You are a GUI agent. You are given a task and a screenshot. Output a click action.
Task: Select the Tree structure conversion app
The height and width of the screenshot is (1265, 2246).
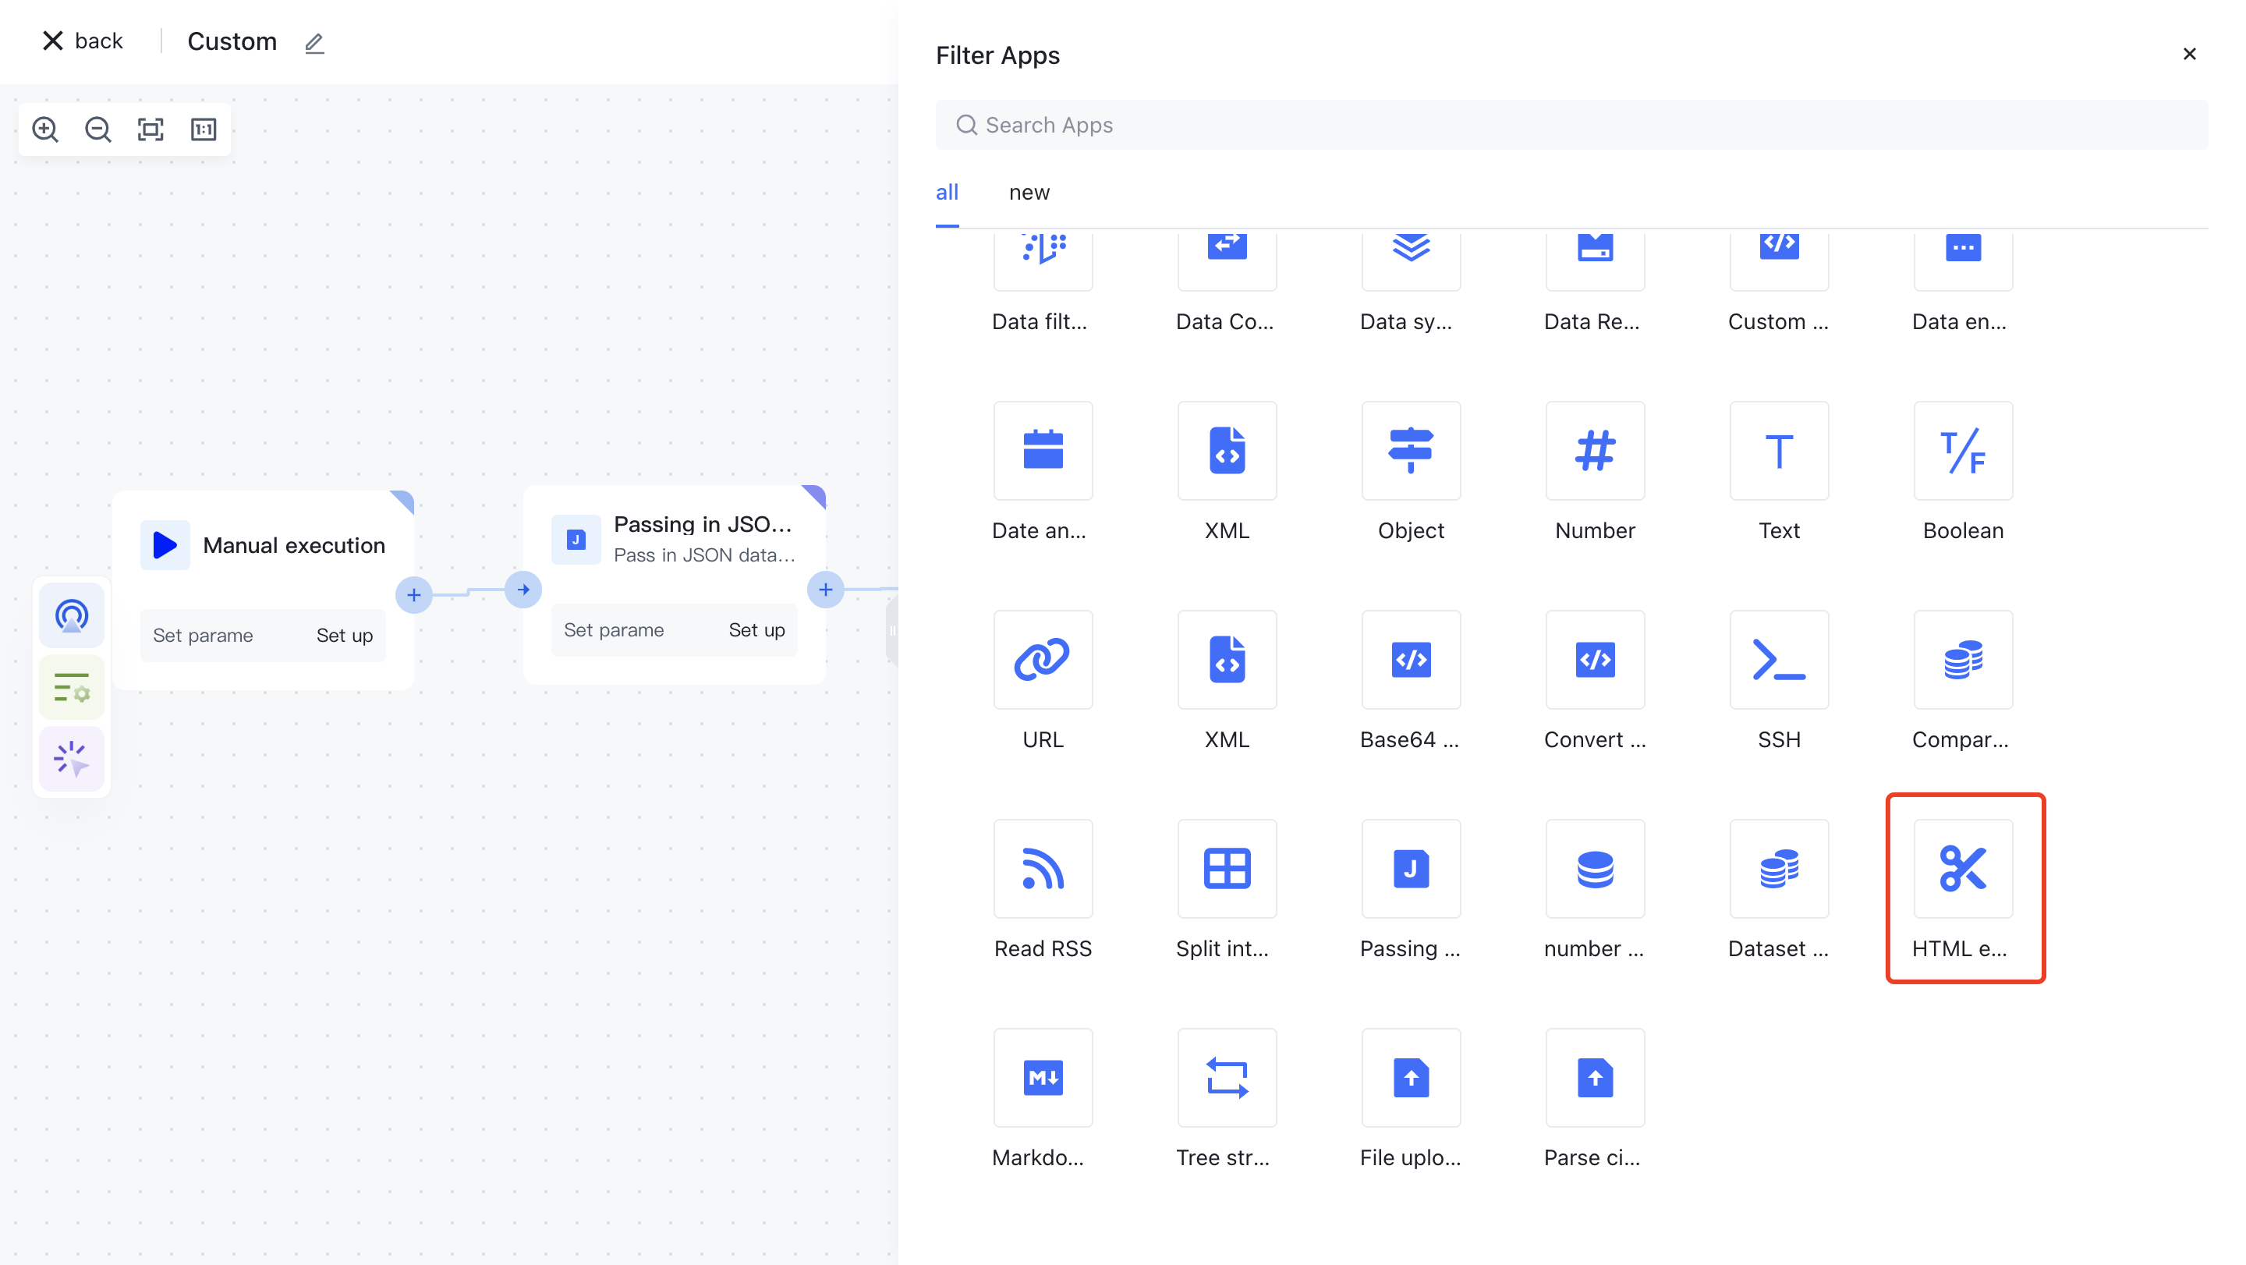[1227, 1078]
